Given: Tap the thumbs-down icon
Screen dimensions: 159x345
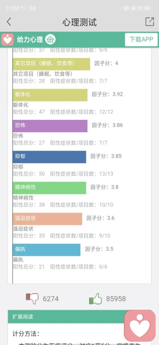Looking at the screenshot, I should pos(32,299).
